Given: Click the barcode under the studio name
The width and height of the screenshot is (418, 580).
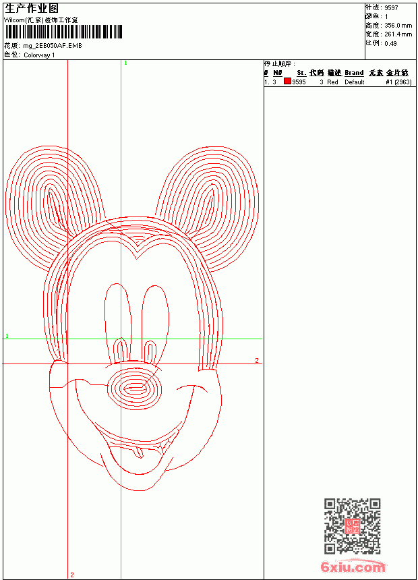Looking at the screenshot, I should pos(63,32).
